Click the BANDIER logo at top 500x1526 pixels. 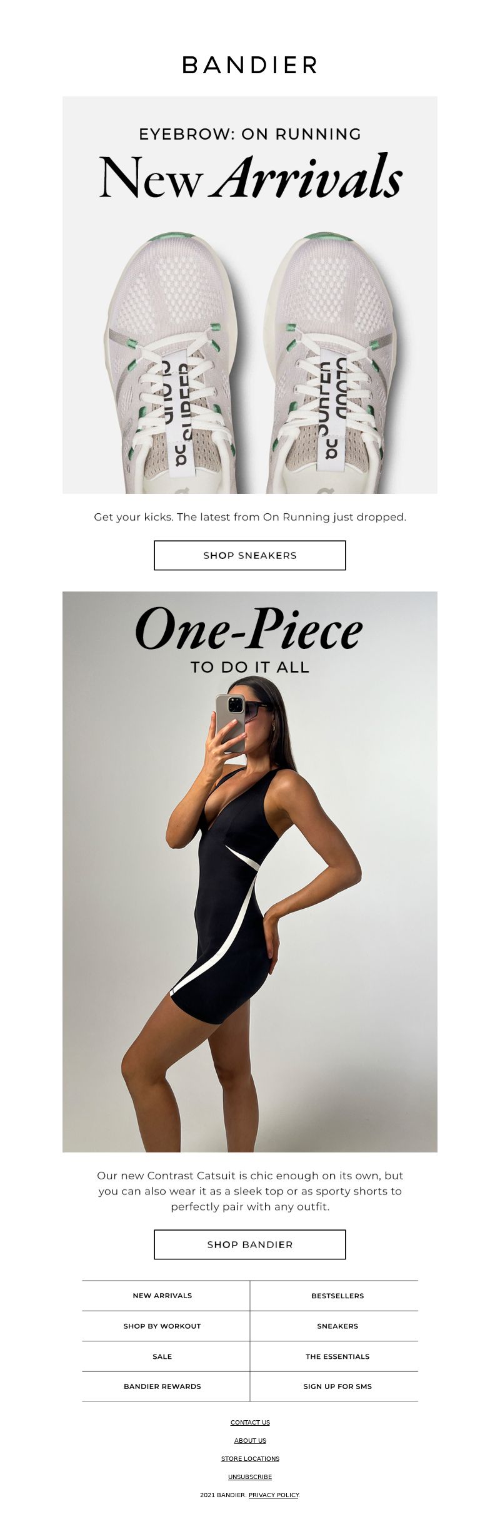250,65
